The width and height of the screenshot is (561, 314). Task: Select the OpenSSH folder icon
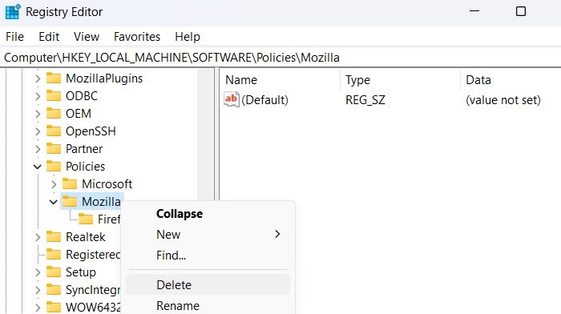[54, 131]
